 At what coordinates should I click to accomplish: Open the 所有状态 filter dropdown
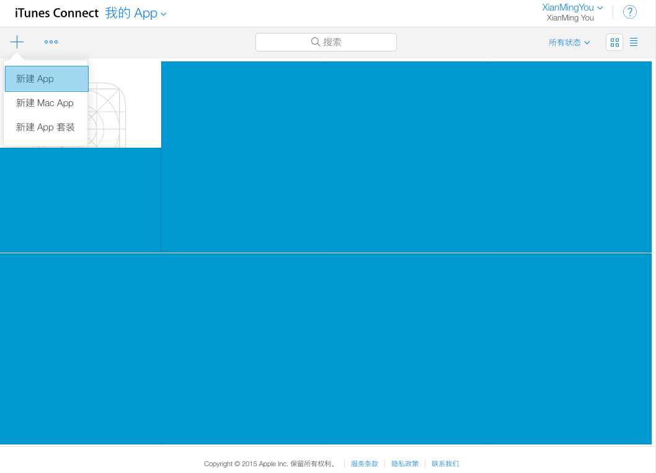click(569, 42)
